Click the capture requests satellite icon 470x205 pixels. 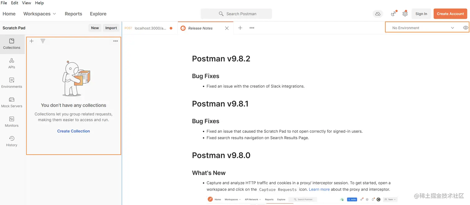click(394, 14)
